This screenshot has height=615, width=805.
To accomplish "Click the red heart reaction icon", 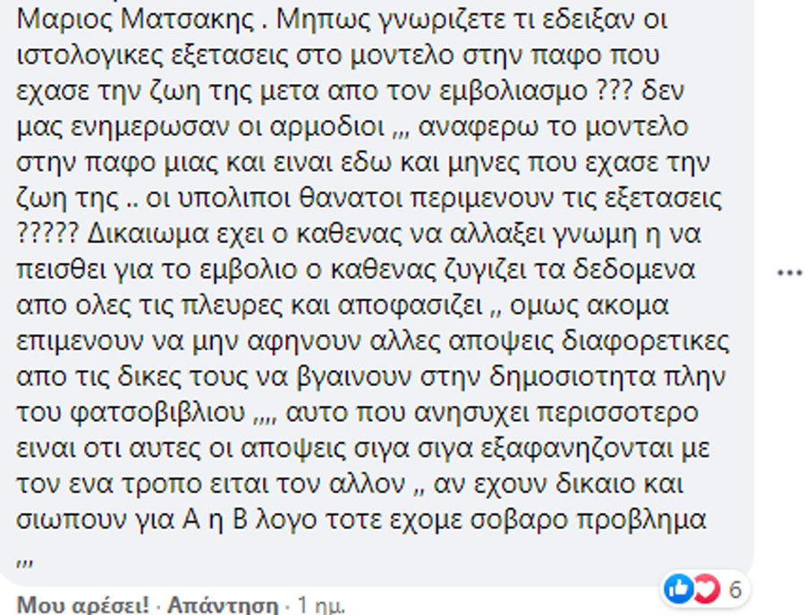I will coord(708,589).
